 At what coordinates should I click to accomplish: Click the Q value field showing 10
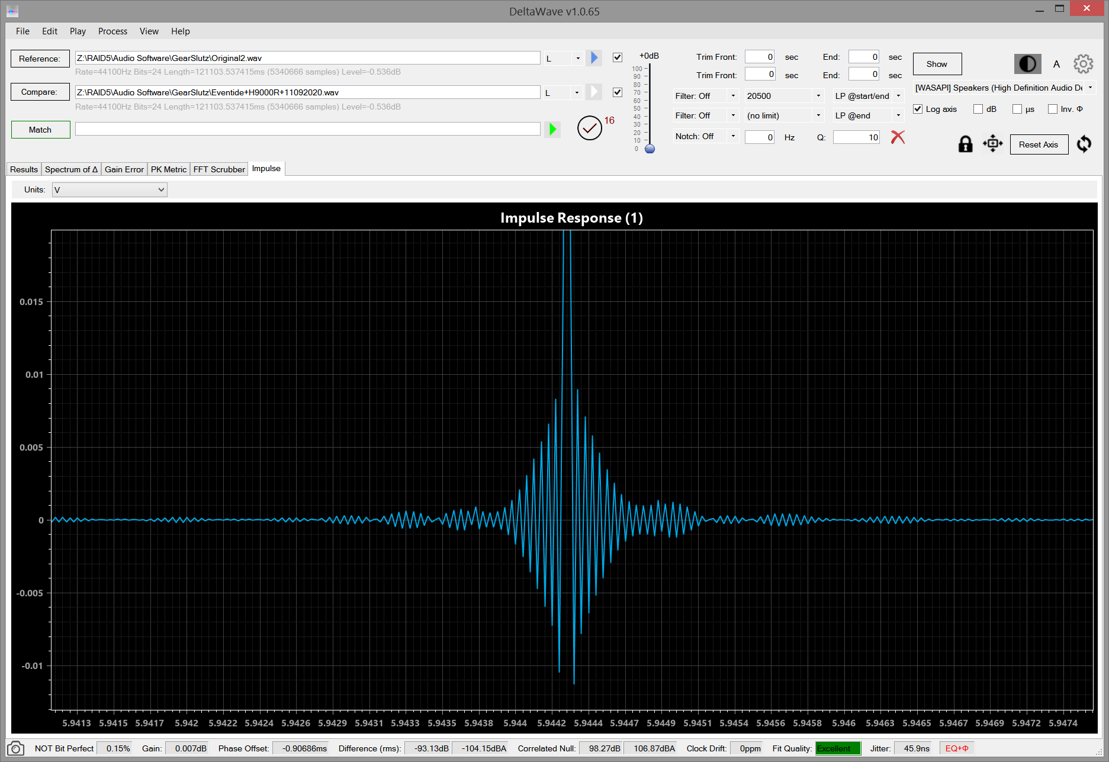coord(857,137)
